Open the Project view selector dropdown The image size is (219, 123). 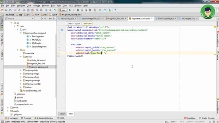point(19,18)
